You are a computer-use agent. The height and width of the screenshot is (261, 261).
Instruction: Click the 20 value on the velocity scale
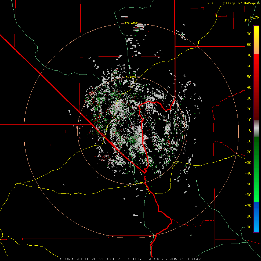pyautogui.click(x=249, y=109)
